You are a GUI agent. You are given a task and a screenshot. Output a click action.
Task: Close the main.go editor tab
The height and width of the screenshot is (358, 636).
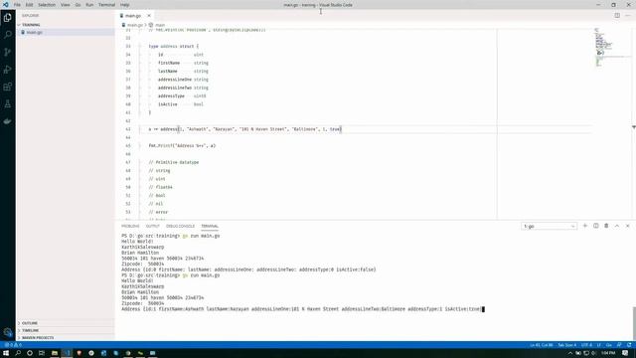(x=149, y=16)
